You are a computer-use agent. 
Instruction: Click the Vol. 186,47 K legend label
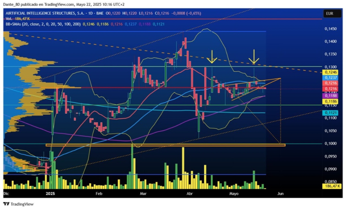click(18, 19)
